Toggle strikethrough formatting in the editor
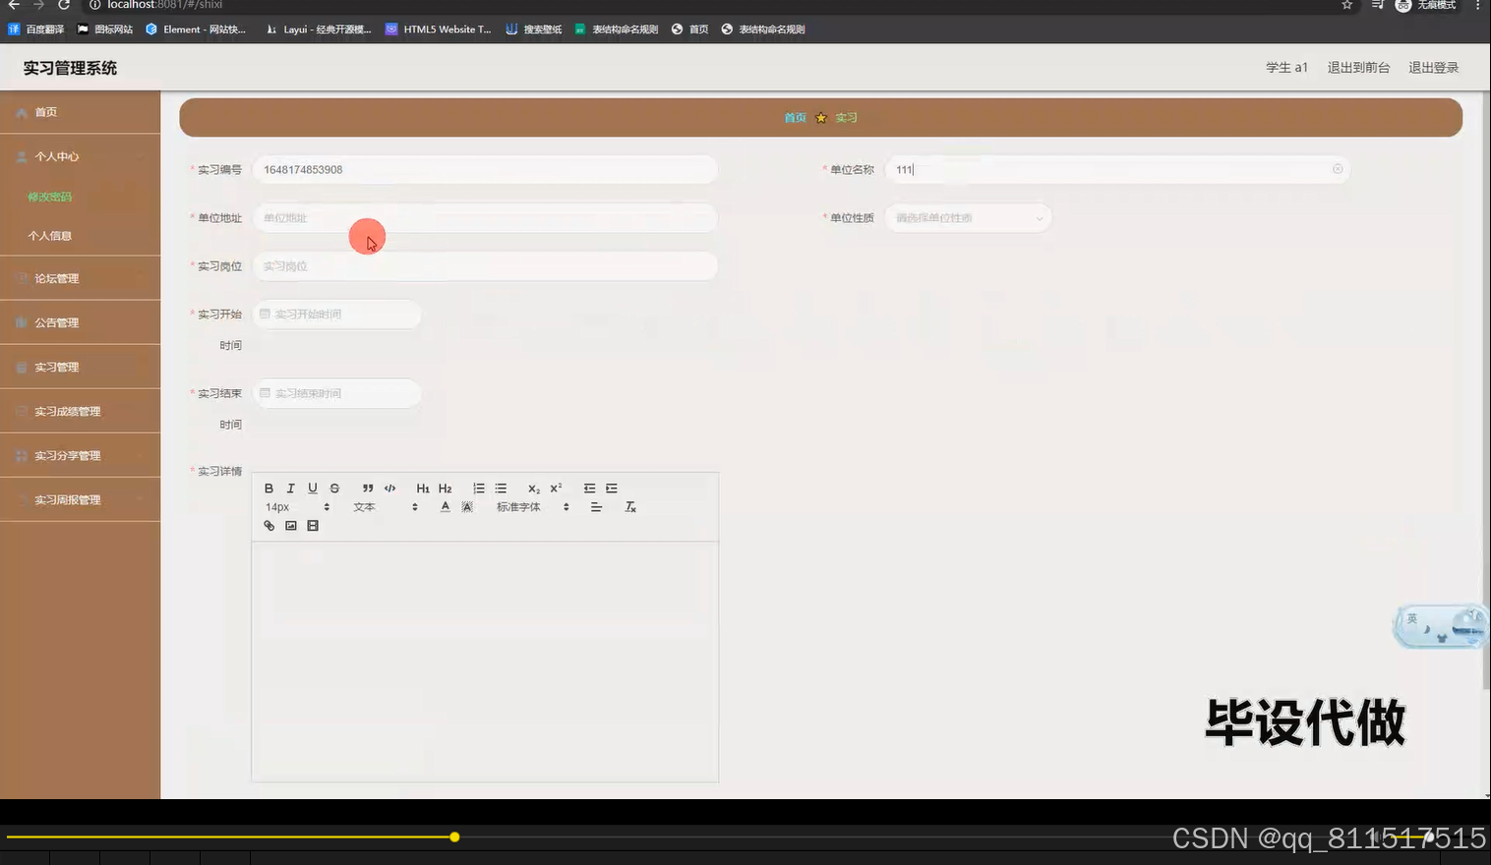This screenshot has height=865, width=1491. tap(334, 489)
